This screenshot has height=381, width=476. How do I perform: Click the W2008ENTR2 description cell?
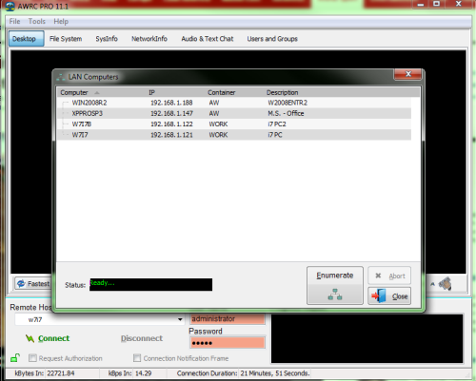[x=288, y=103]
